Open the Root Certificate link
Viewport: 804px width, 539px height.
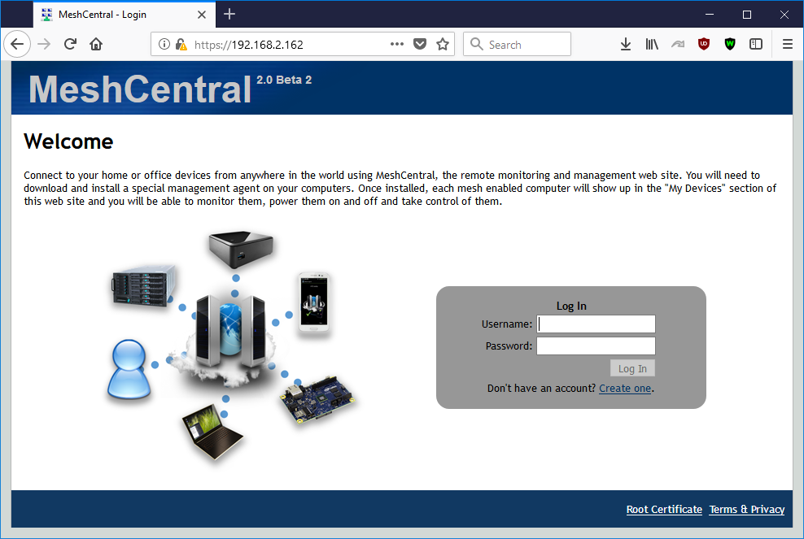[x=664, y=509]
